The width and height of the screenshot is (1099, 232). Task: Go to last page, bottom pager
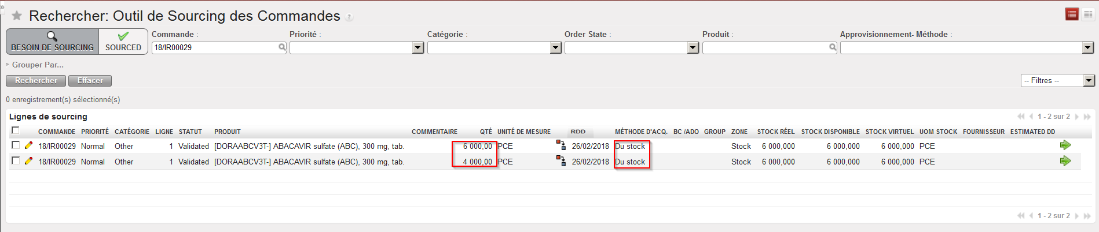point(1087,216)
